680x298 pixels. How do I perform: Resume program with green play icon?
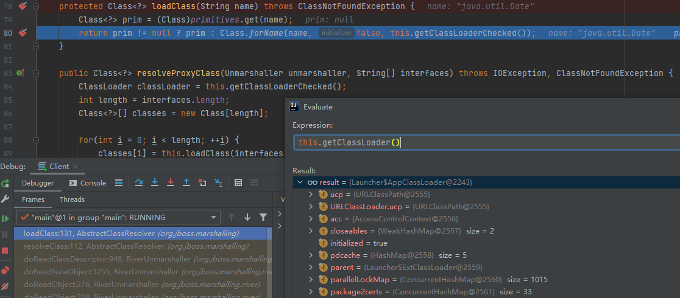tap(5, 218)
